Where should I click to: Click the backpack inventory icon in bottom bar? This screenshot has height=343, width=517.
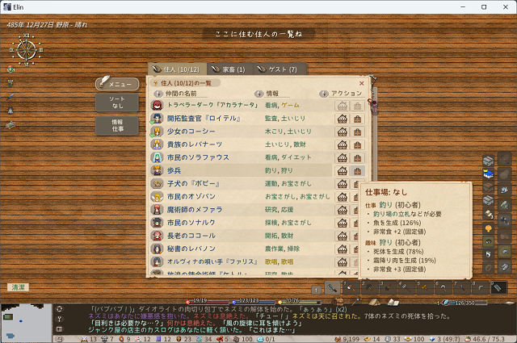point(338,302)
